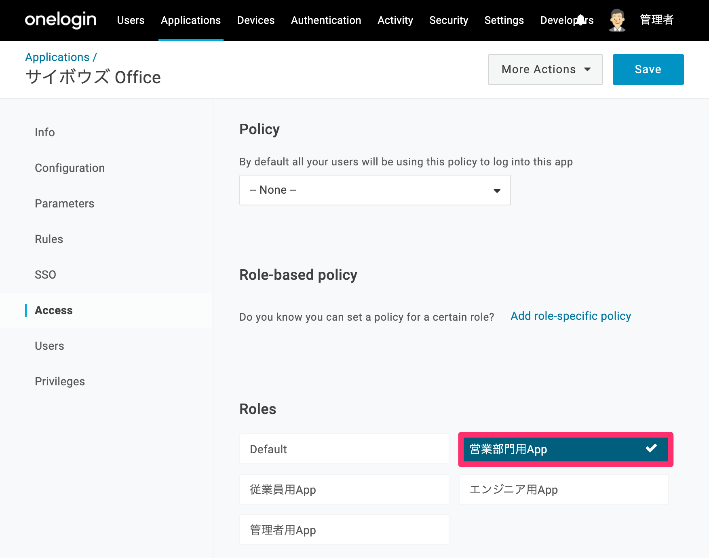Click the admin user avatar
Screen dimensions: 709x558
pyautogui.click(x=617, y=20)
